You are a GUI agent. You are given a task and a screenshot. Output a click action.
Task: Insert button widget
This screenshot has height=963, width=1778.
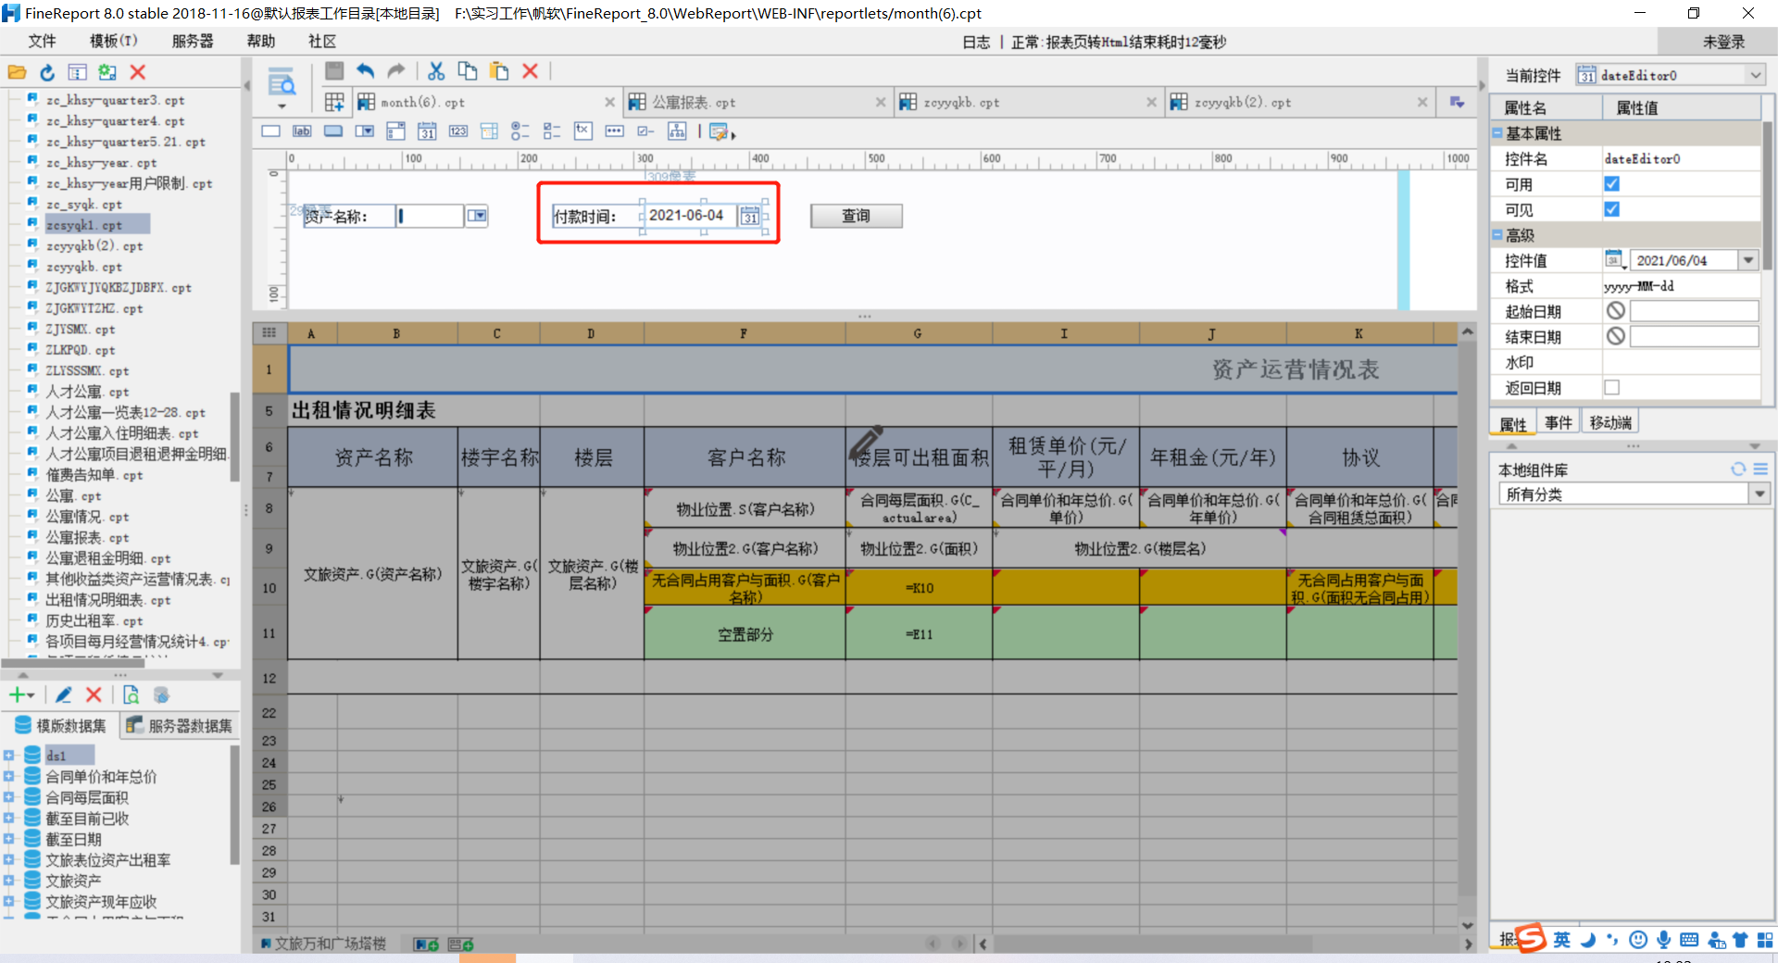click(x=333, y=131)
